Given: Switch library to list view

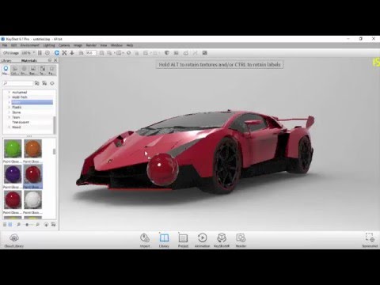Looking at the screenshot, I should [5, 225].
